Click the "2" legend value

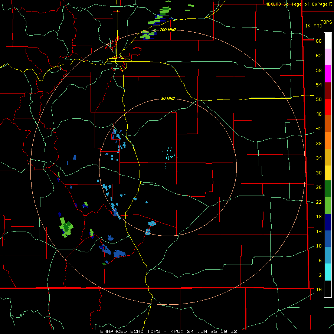point(320,275)
